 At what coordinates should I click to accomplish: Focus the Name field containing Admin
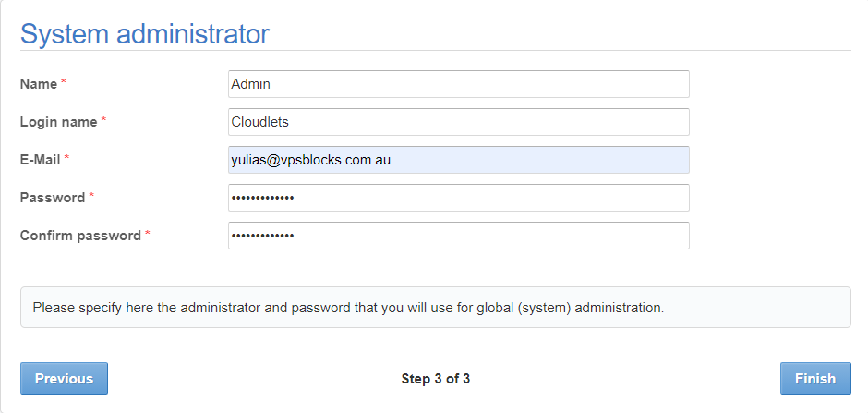458,84
